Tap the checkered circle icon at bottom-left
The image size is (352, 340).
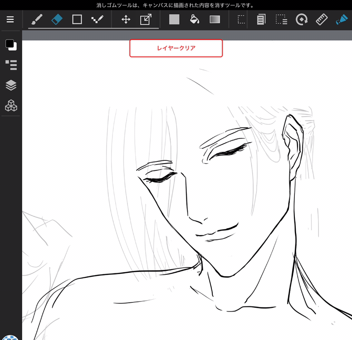[10, 337]
